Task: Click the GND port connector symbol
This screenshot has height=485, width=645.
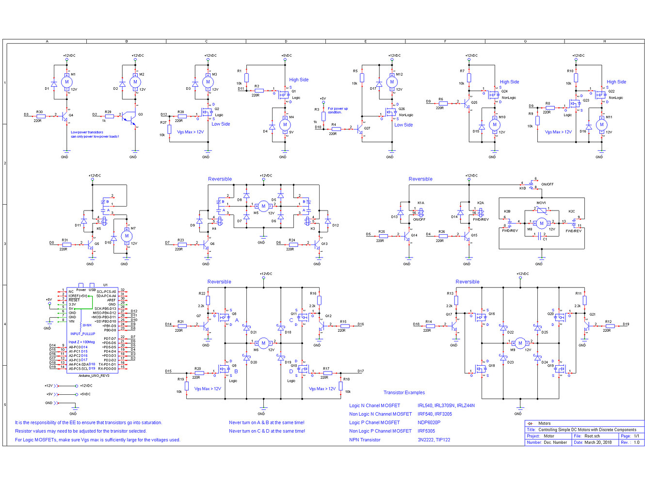Action: [56, 403]
